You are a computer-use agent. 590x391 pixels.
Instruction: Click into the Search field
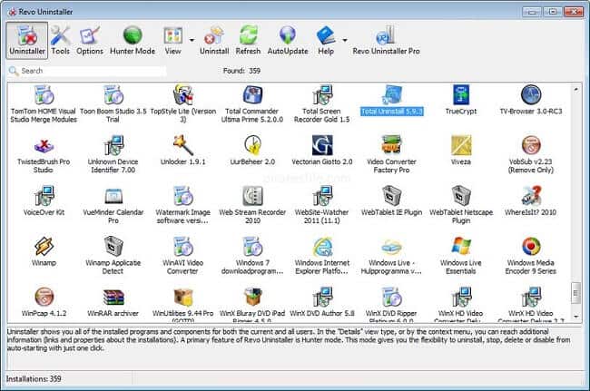[x=87, y=71]
